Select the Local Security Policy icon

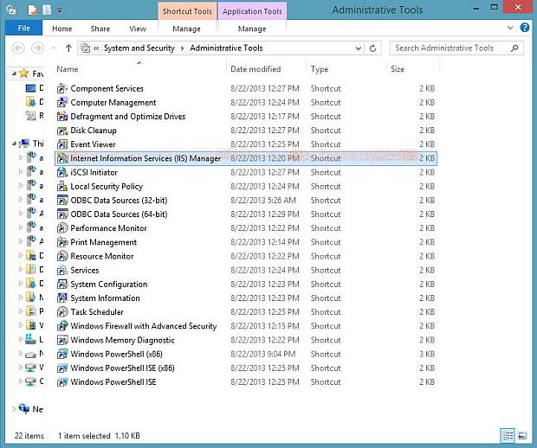point(62,187)
